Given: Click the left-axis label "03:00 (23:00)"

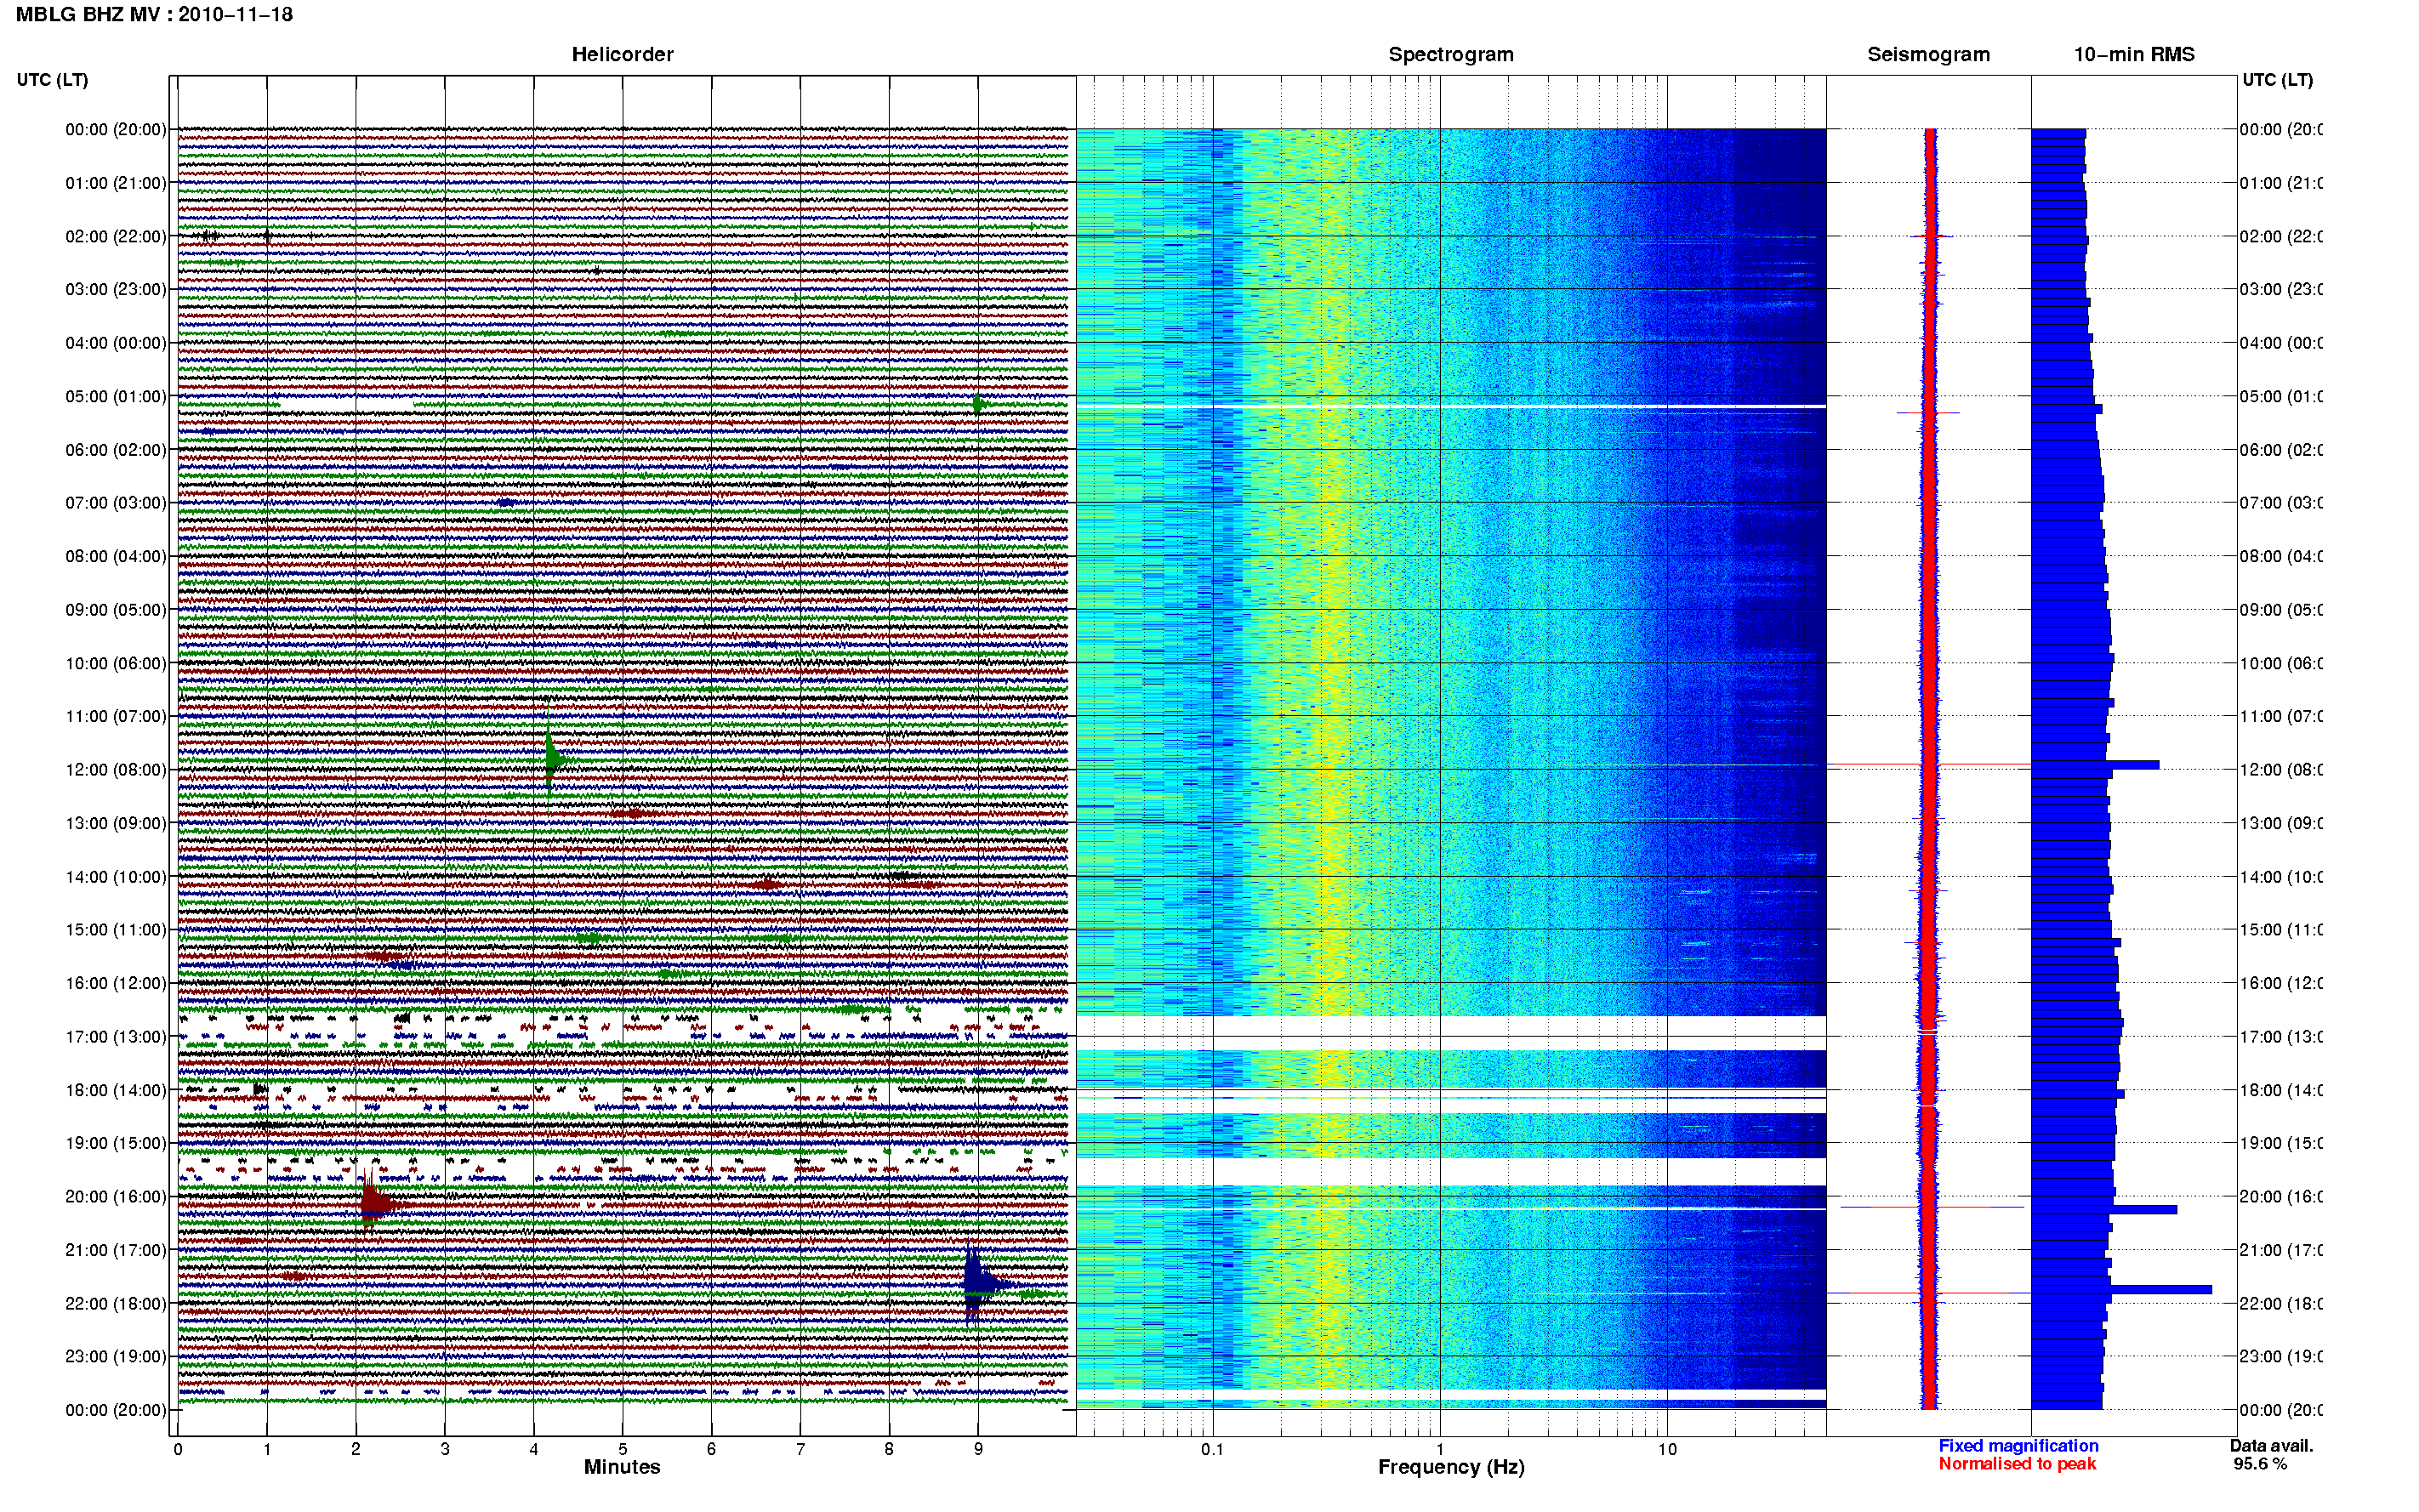Looking at the screenshot, I should tap(116, 289).
